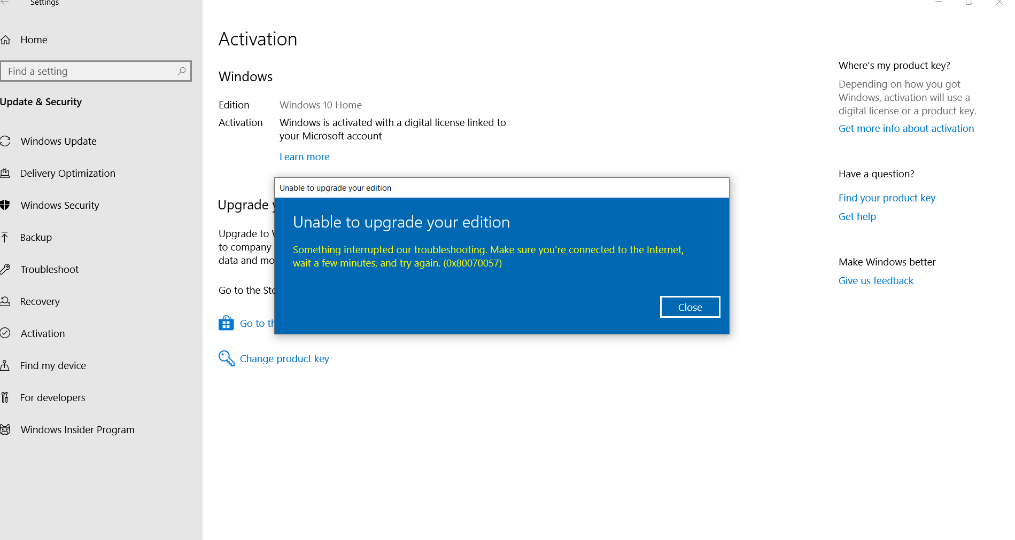
Task: Click the Windows 10 Home edition text
Action: [x=321, y=105]
